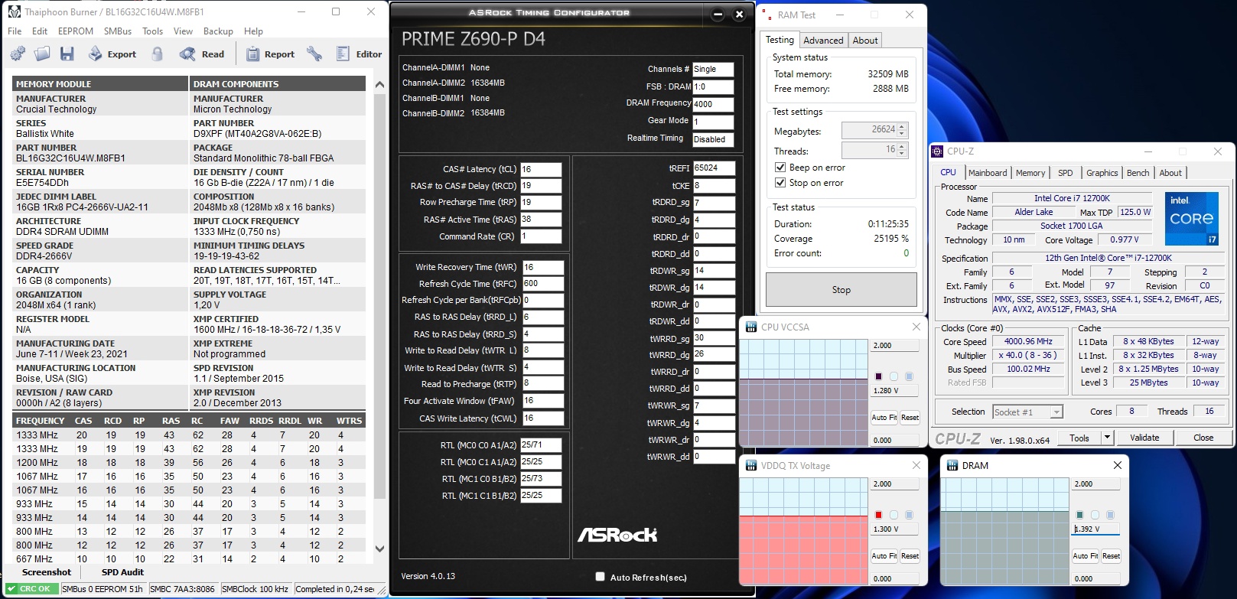Open the Mainboard tab in CPU-Z
The height and width of the screenshot is (599, 1237).
(988, 173)
